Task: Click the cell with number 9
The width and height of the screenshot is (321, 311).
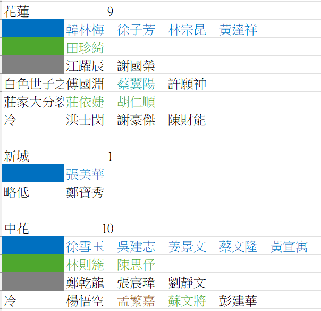Action: point(89,11)
